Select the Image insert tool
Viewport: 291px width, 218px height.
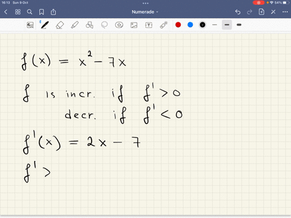pos(134,25)
